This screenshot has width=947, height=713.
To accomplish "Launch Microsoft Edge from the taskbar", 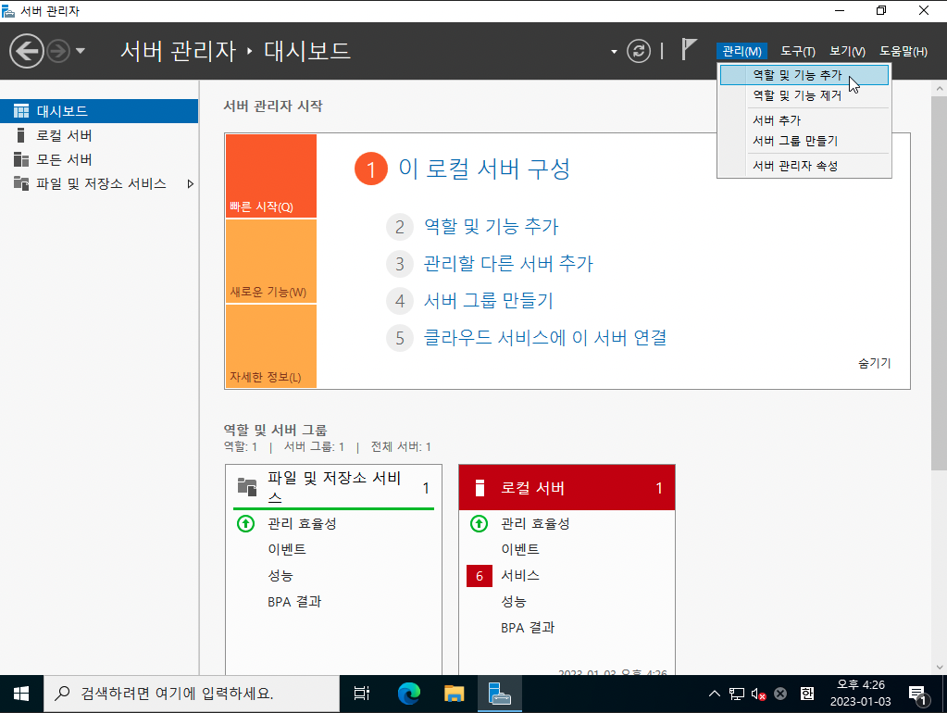I will pyautogui.click(x=409, y=694).
